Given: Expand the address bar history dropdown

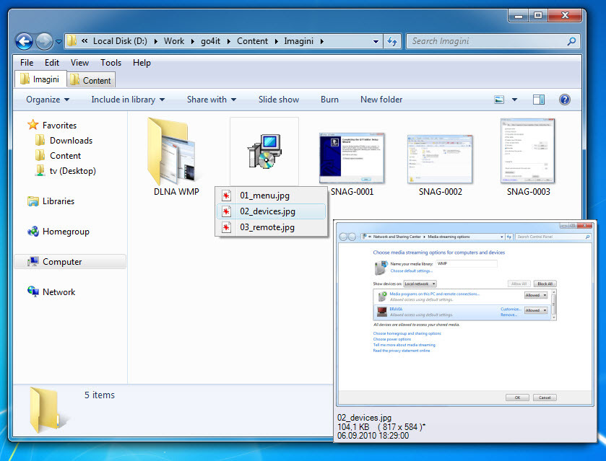Looking at the screenshot, I should click(x=376, y=41).
